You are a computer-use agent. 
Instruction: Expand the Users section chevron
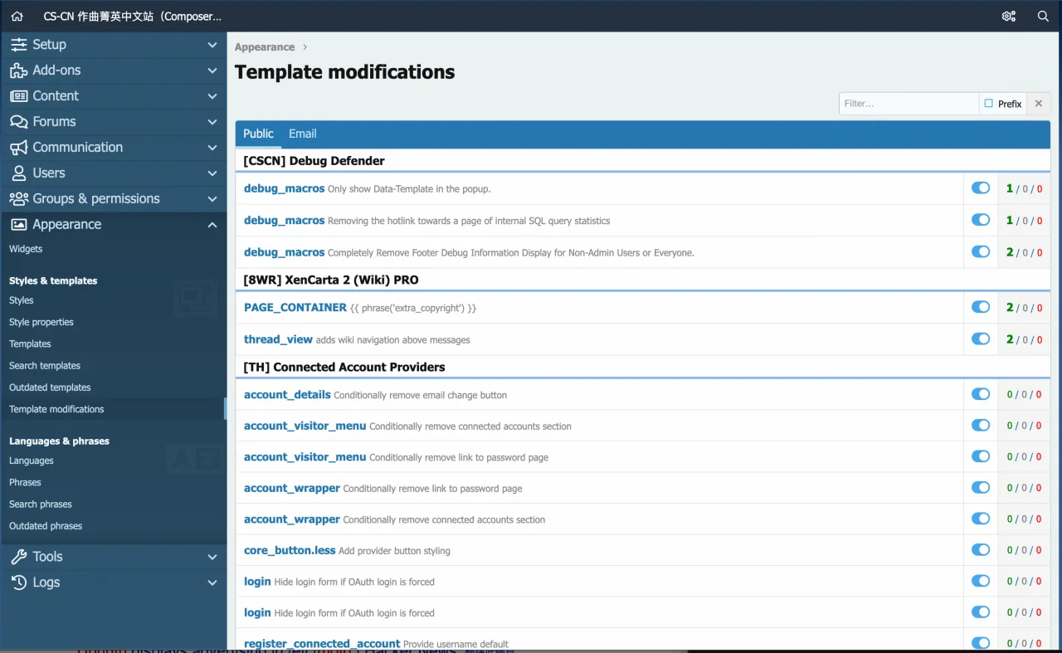point(212,173)
